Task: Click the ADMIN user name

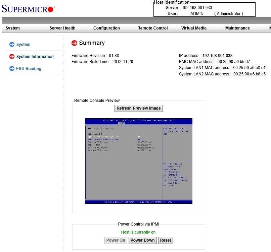Action: tap(197, 14)
